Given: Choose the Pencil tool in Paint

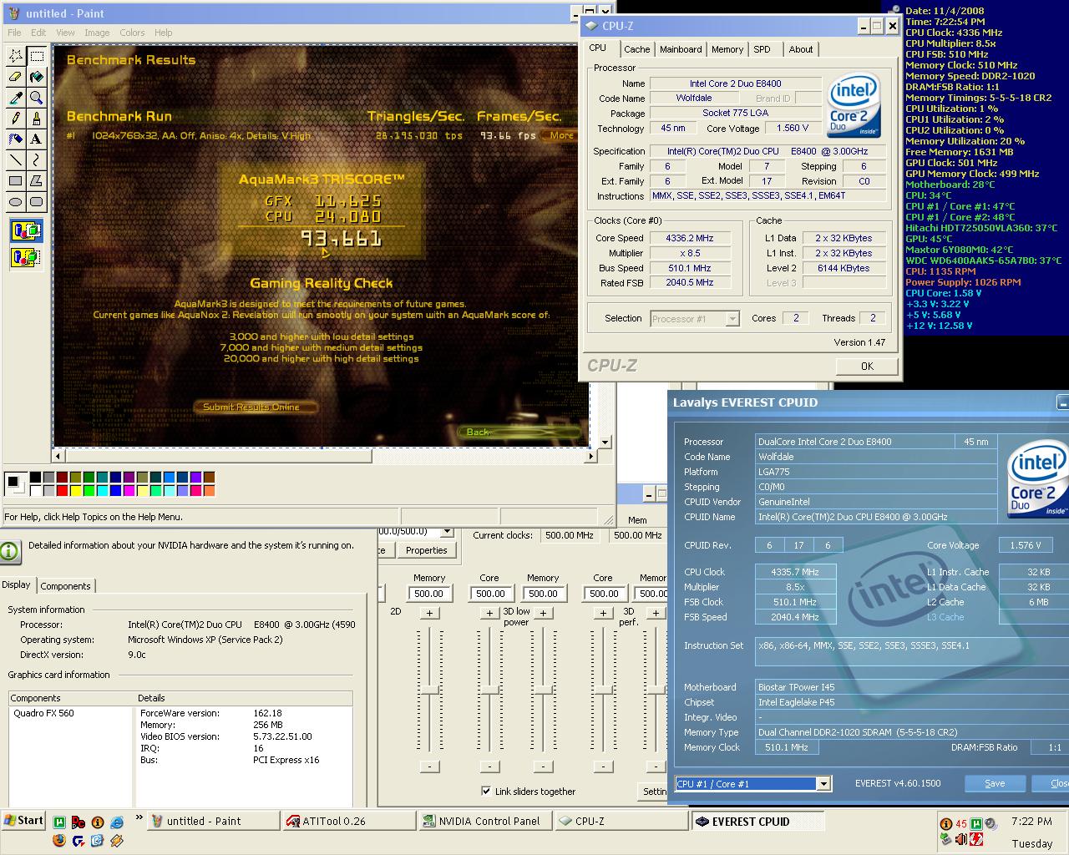Looking at the screenshot, I should tap(15, 119).
